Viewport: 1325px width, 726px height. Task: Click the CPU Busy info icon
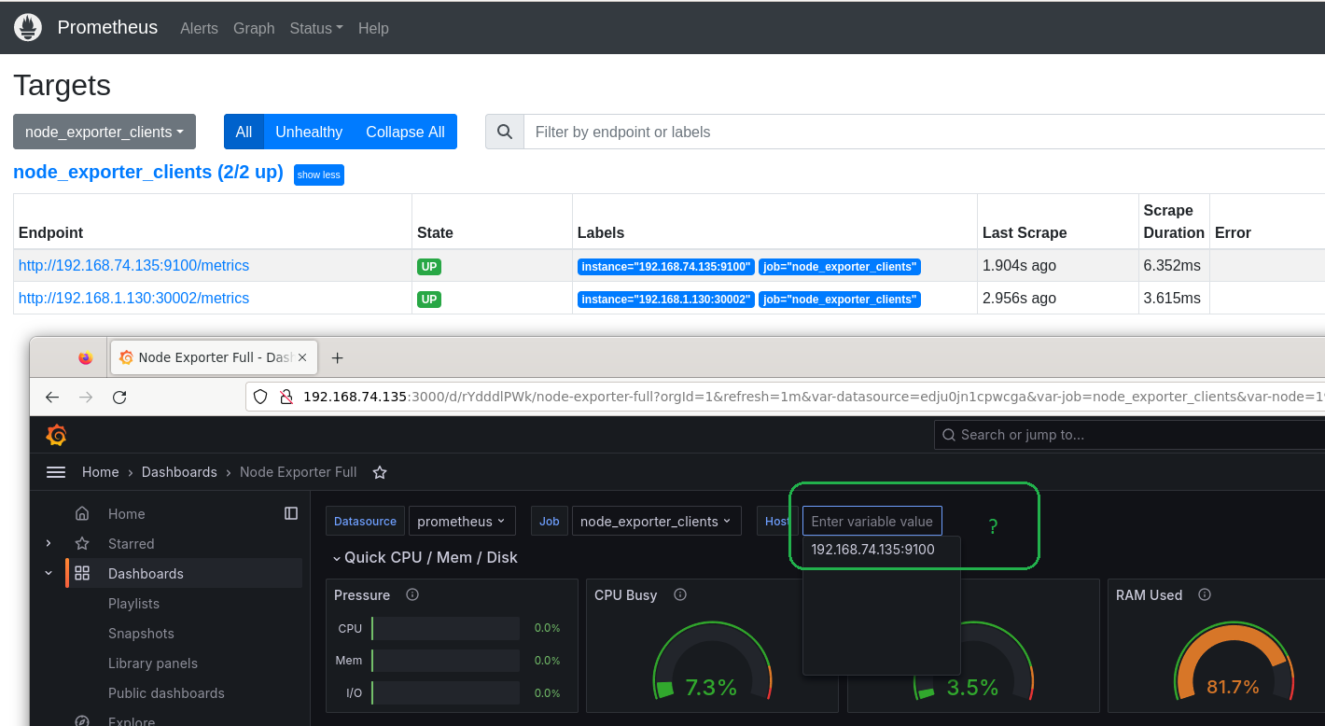point(680,595)
